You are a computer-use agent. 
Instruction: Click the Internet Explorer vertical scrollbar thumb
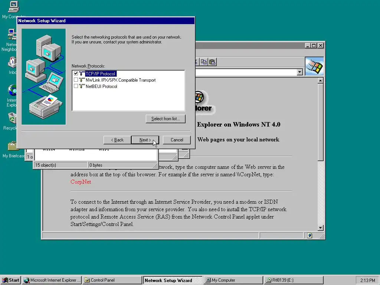[x=320, y=122]
